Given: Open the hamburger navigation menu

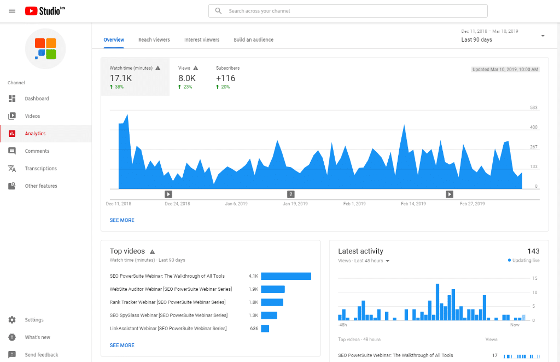Looking at the screenshot, I should coord(12,10).
